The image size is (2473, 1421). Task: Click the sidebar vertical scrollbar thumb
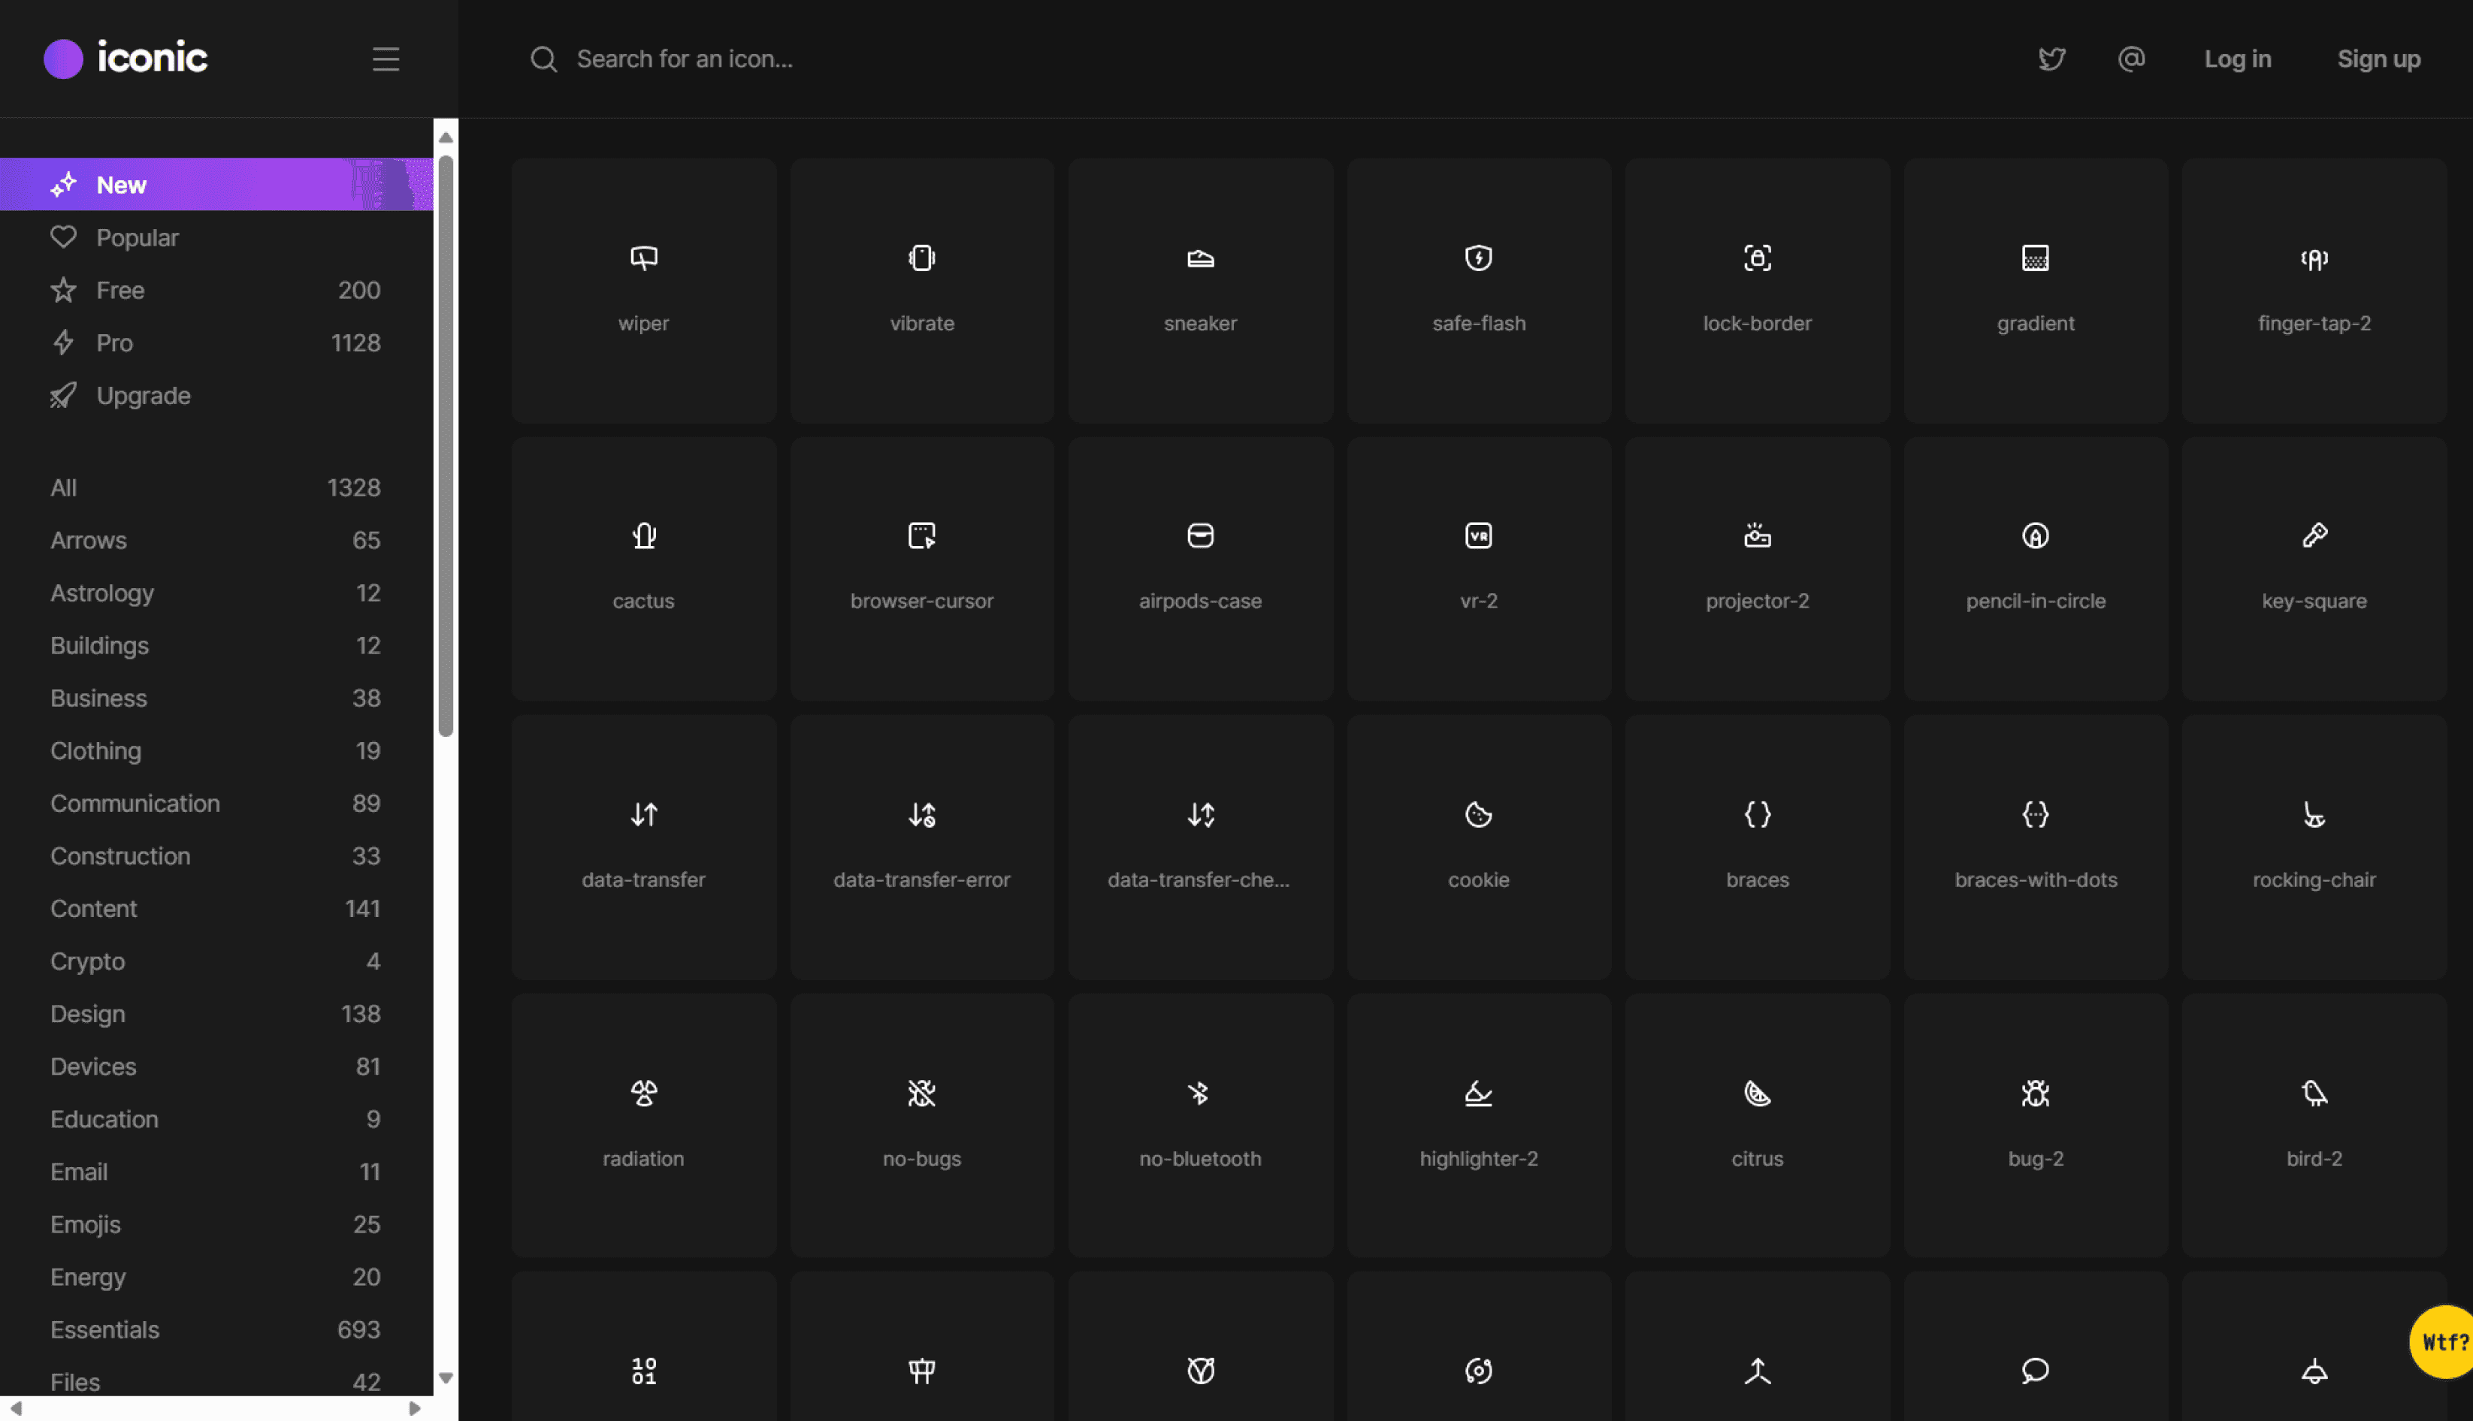point(445,446)
